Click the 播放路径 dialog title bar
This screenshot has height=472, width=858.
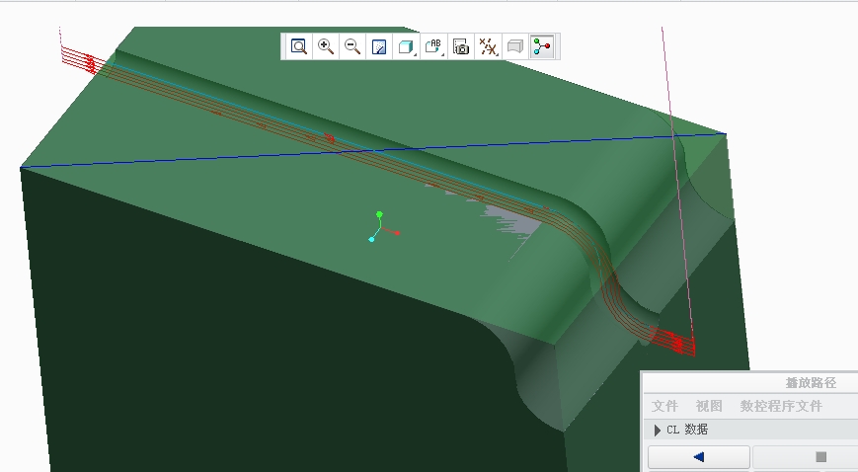click(x=750, y=383)
